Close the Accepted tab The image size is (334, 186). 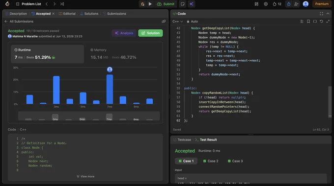click(53, 14)
